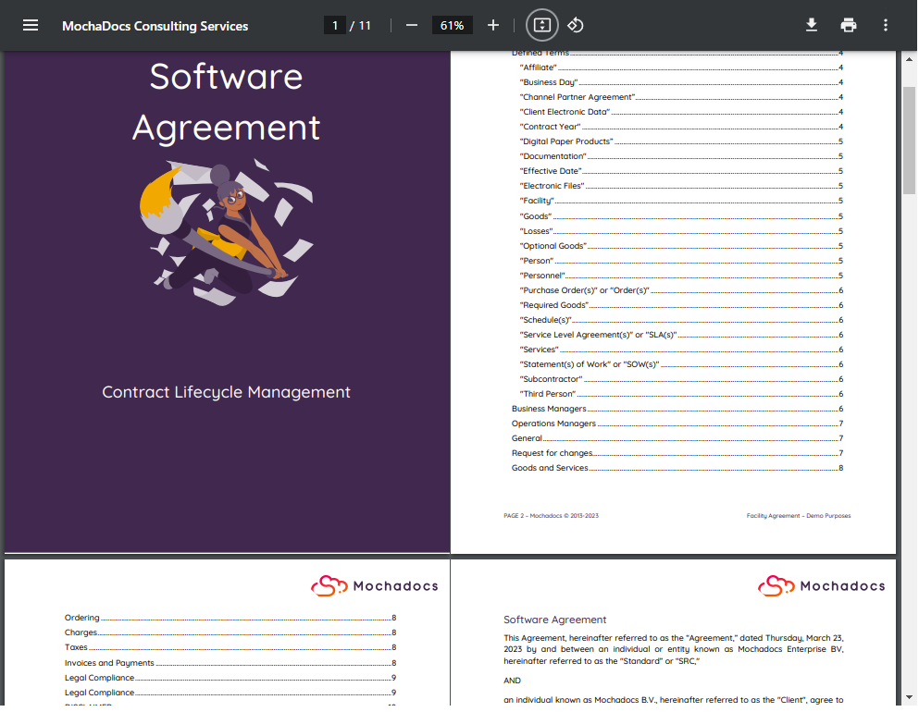Rotate the document counterclockwise

[575, 25]
